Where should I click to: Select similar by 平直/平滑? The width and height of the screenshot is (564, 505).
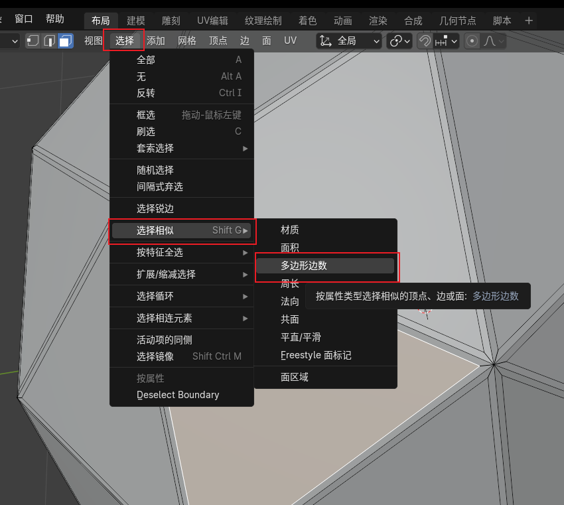click(x=326, y=337)
